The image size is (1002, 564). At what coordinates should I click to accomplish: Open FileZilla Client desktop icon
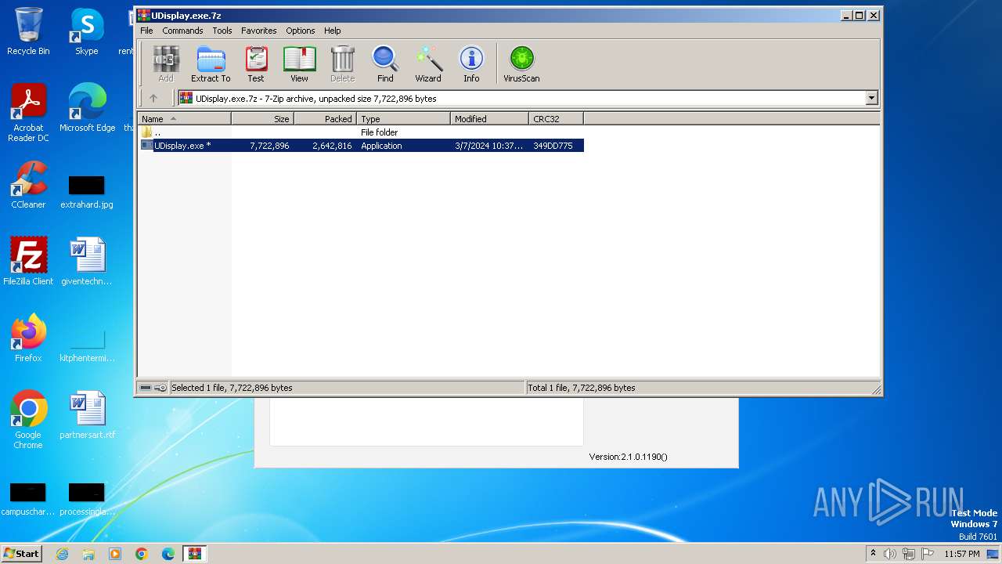(x=28, y=262)
